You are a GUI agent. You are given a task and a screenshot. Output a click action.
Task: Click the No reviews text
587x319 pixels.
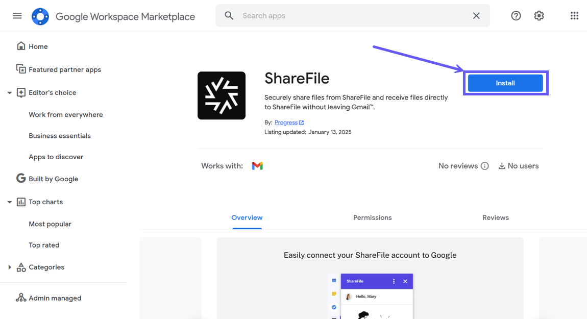tap(458, 166)
